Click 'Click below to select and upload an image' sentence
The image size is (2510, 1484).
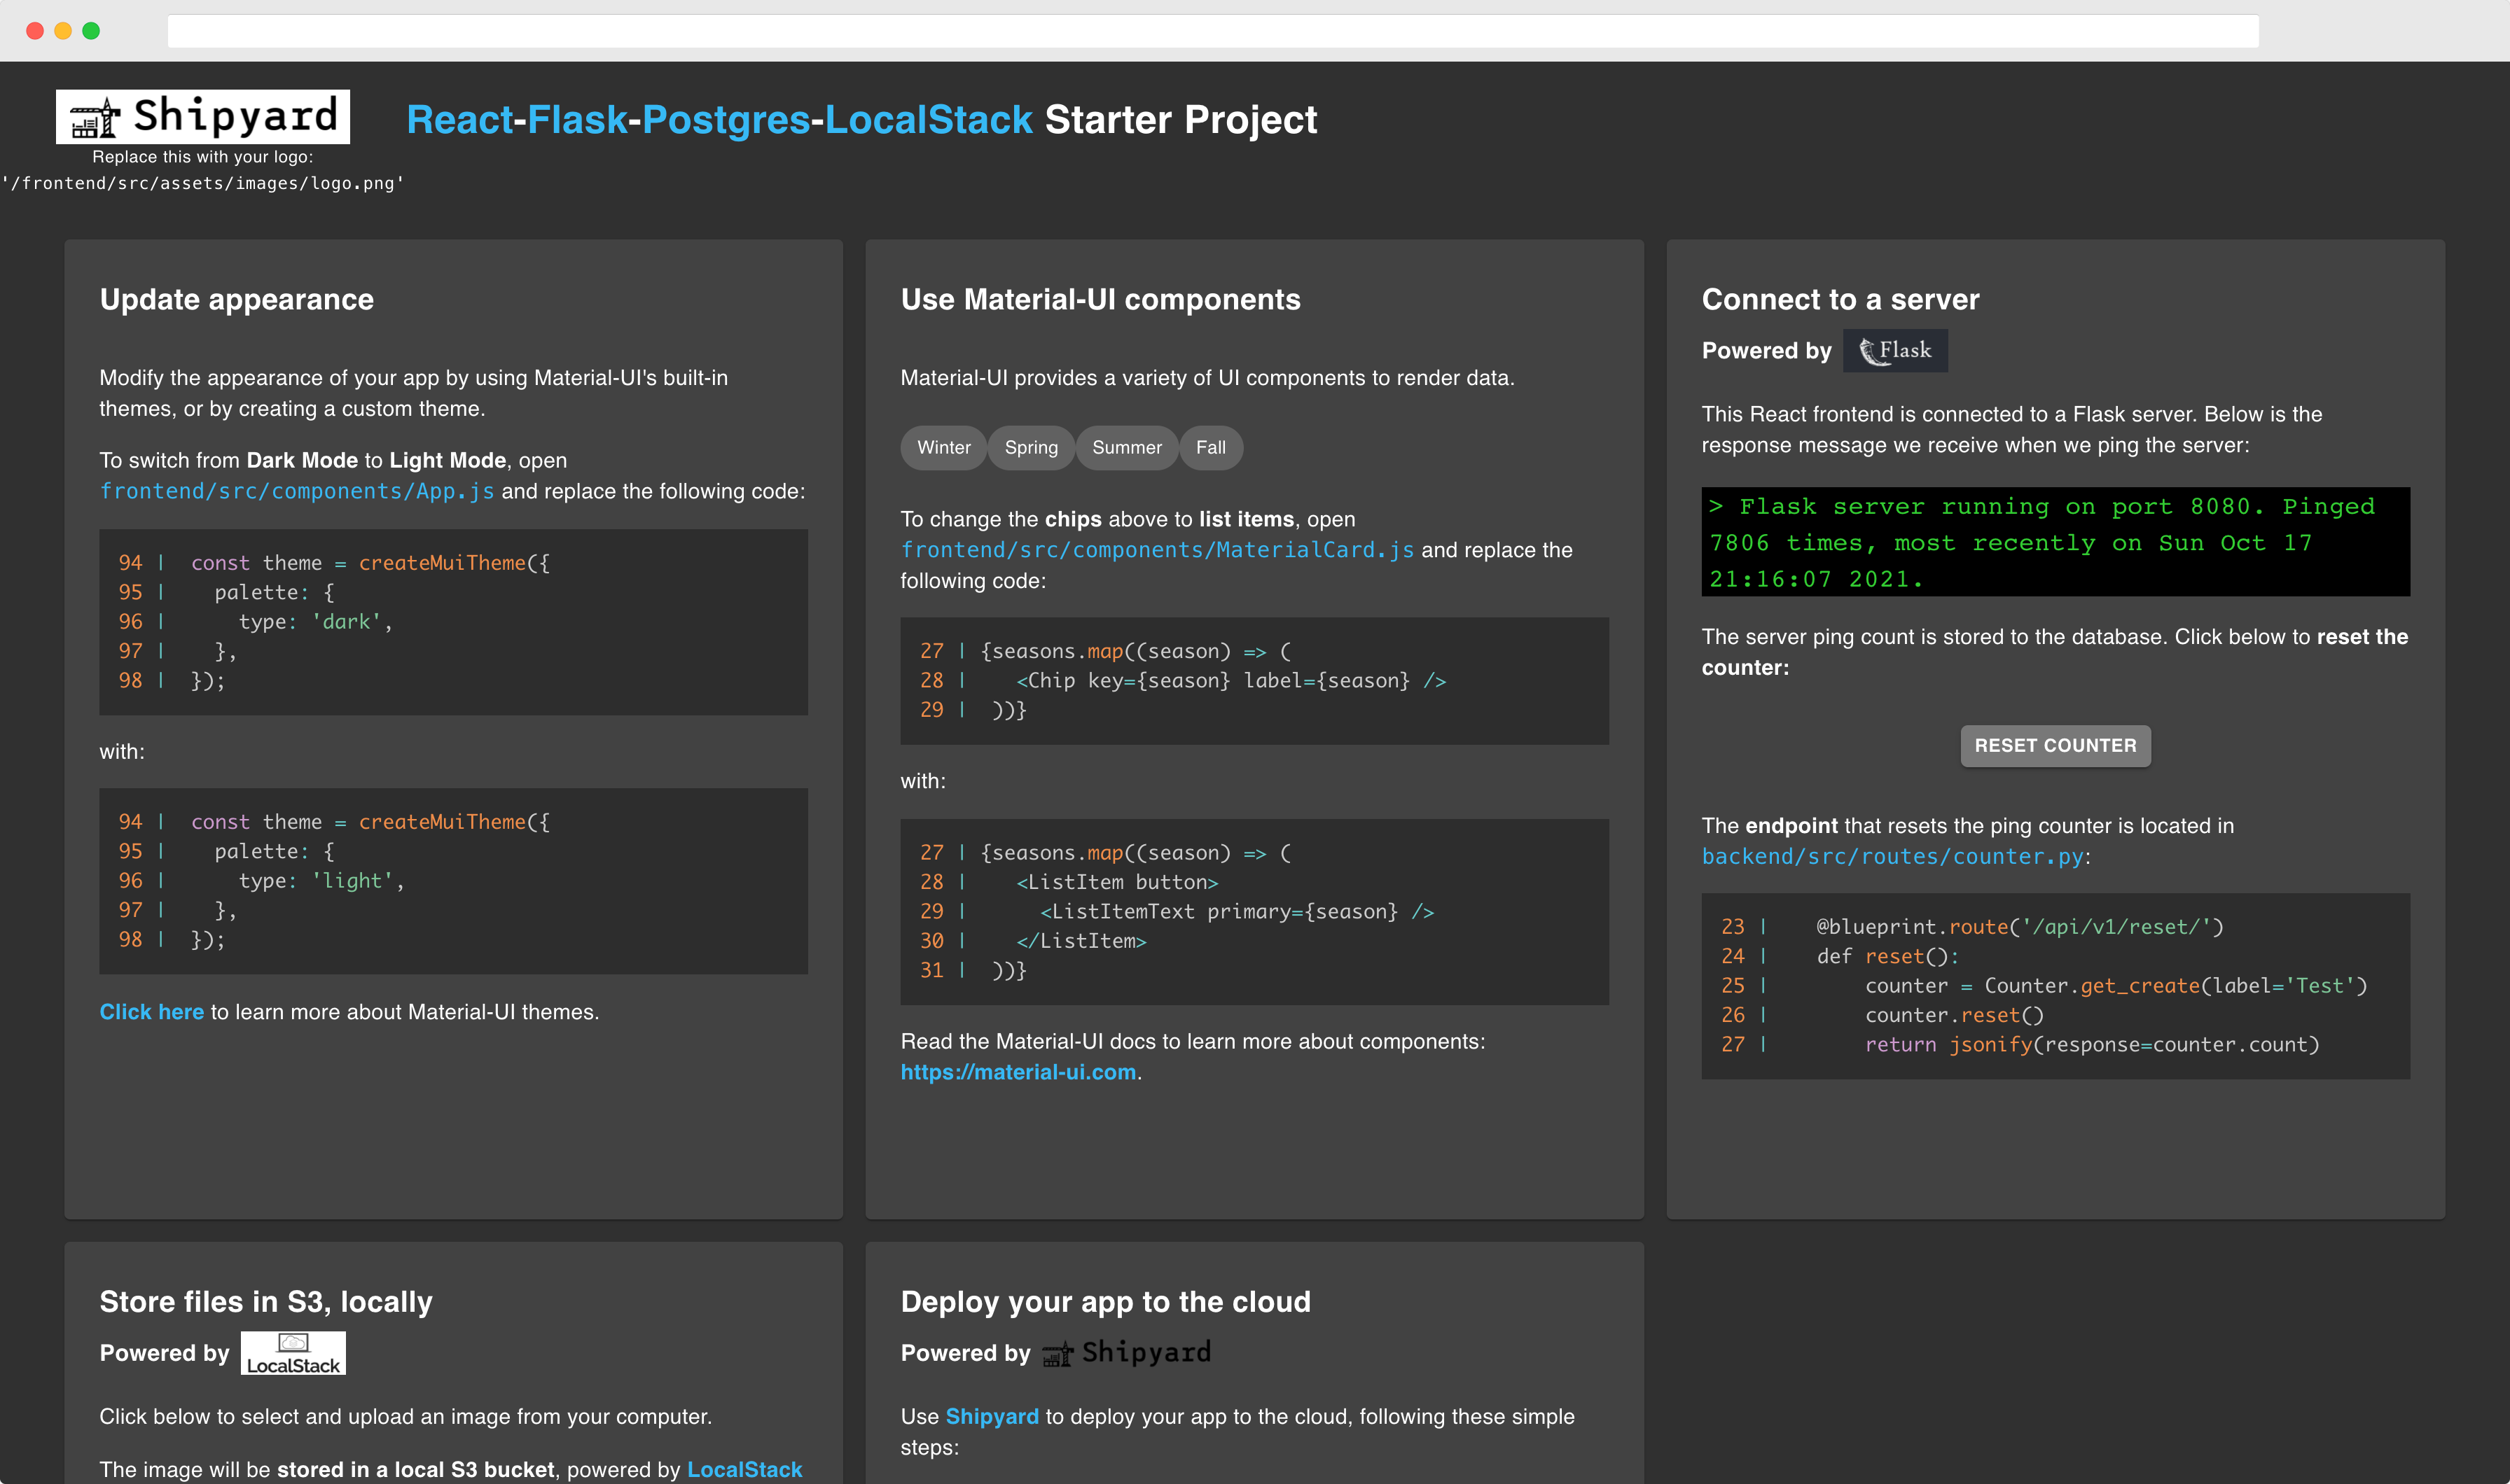coord(406,1417)
